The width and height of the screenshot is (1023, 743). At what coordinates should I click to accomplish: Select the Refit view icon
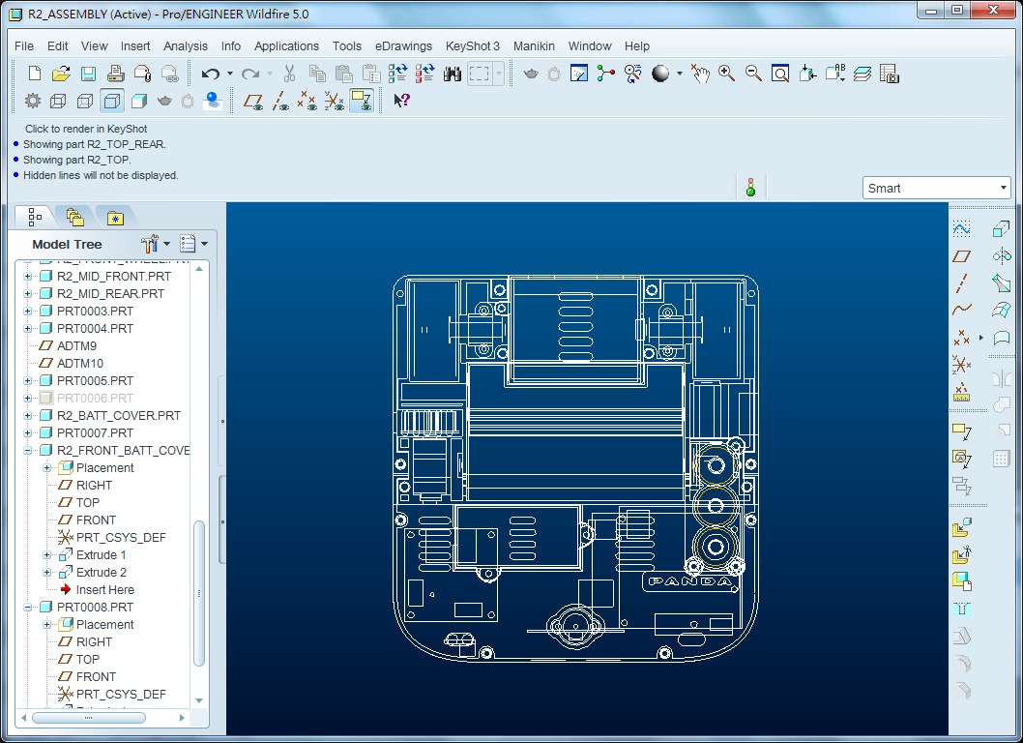(x=780, y=74)
